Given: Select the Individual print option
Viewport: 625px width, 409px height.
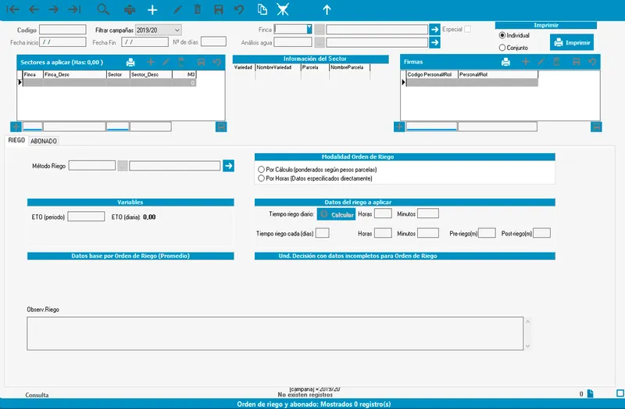Looking at the screenshot, I should tap(502, 35).
